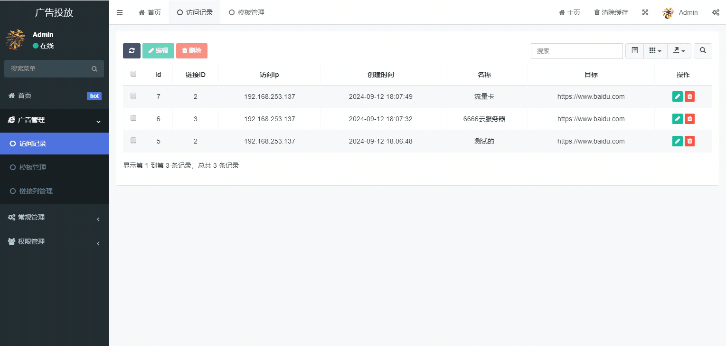Delete the 测试的 row
Viewport: 726px width, 346px height.
click(x=690, y=141)
